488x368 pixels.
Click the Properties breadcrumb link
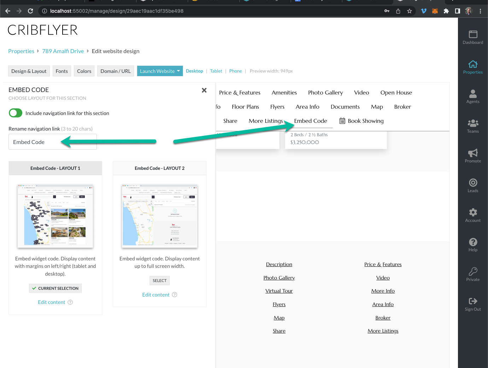(x=21, y=51)
